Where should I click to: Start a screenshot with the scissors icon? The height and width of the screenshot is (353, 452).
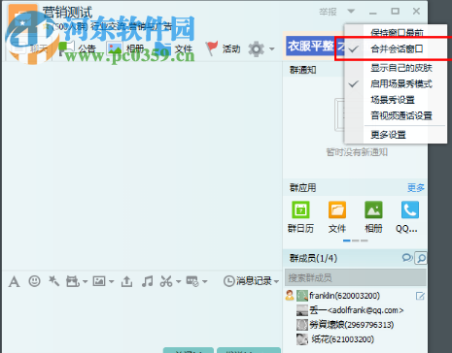tap(166, 281)
